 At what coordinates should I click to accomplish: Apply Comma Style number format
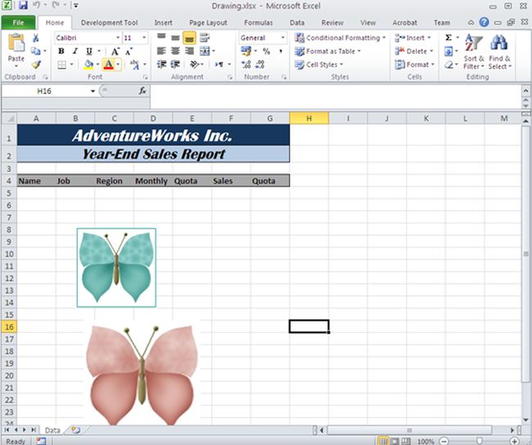coord(281,52)
